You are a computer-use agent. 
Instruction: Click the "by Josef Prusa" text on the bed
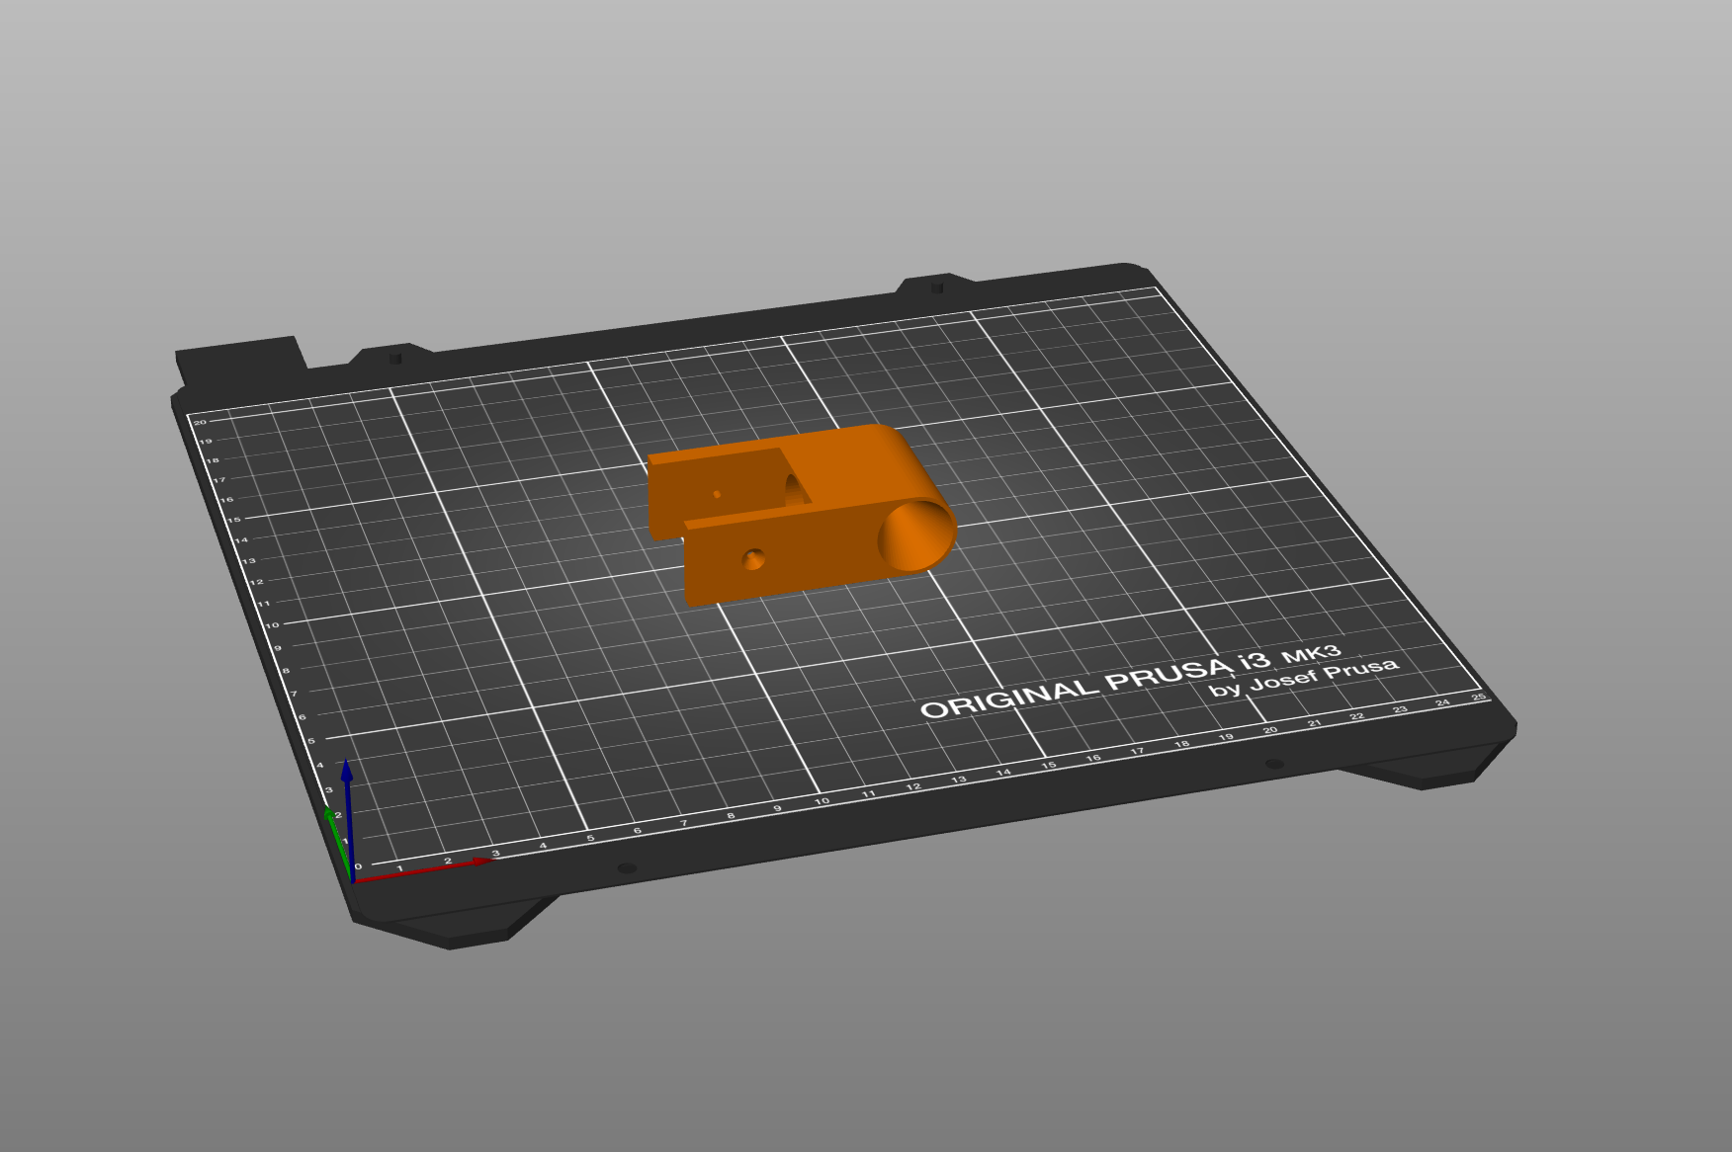click(1304, 677)
